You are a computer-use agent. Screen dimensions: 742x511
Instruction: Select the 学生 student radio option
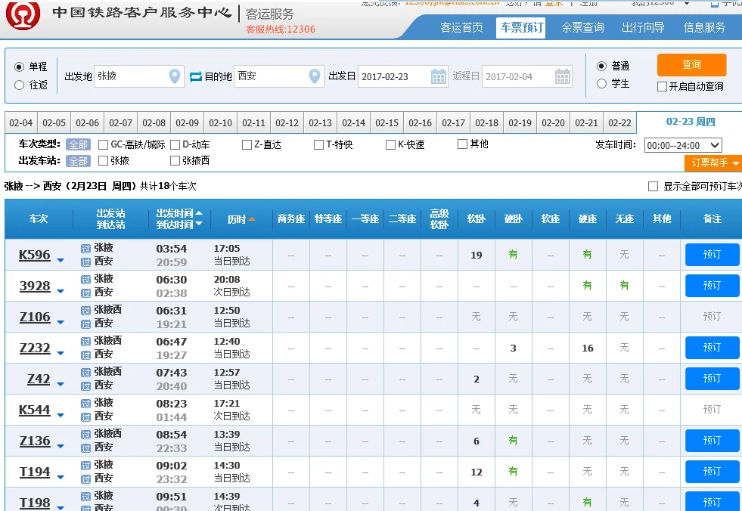click(x=601, y=84)
